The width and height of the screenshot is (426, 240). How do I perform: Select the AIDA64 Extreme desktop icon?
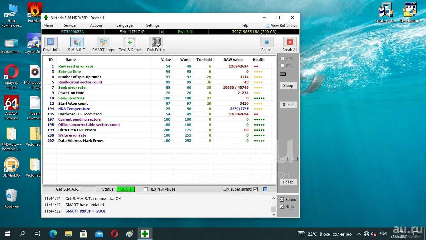12,107
